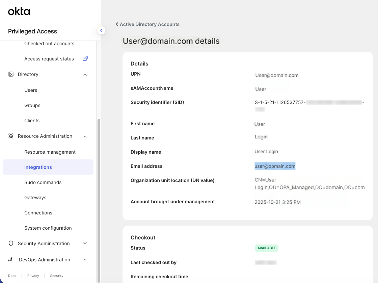378x283 pixels.
Task: Expand the Security Administration chevron
Action: pyautogui.click(x=85, y=243)
